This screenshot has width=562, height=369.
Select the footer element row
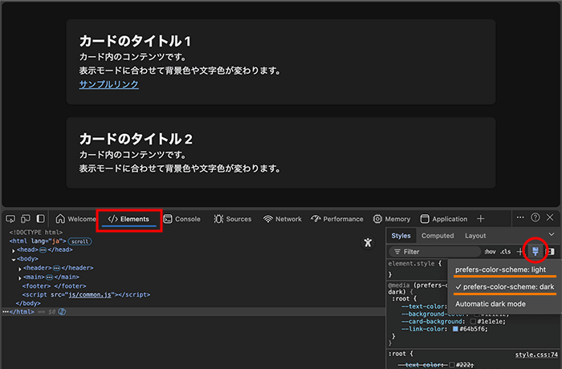tap(54, 286)
